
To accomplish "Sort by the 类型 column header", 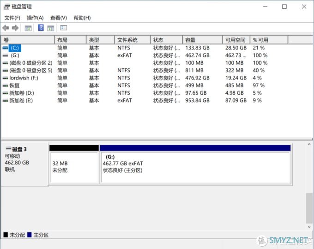I will [x=101, y=40].
